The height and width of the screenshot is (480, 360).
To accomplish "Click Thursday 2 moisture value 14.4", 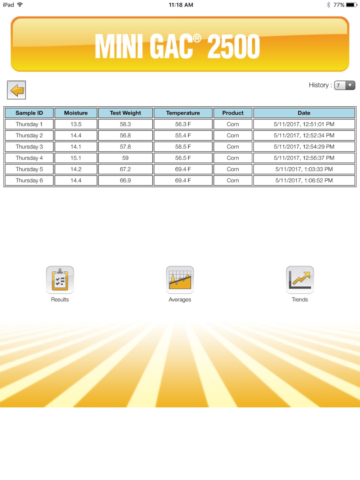I will point(76,135).
